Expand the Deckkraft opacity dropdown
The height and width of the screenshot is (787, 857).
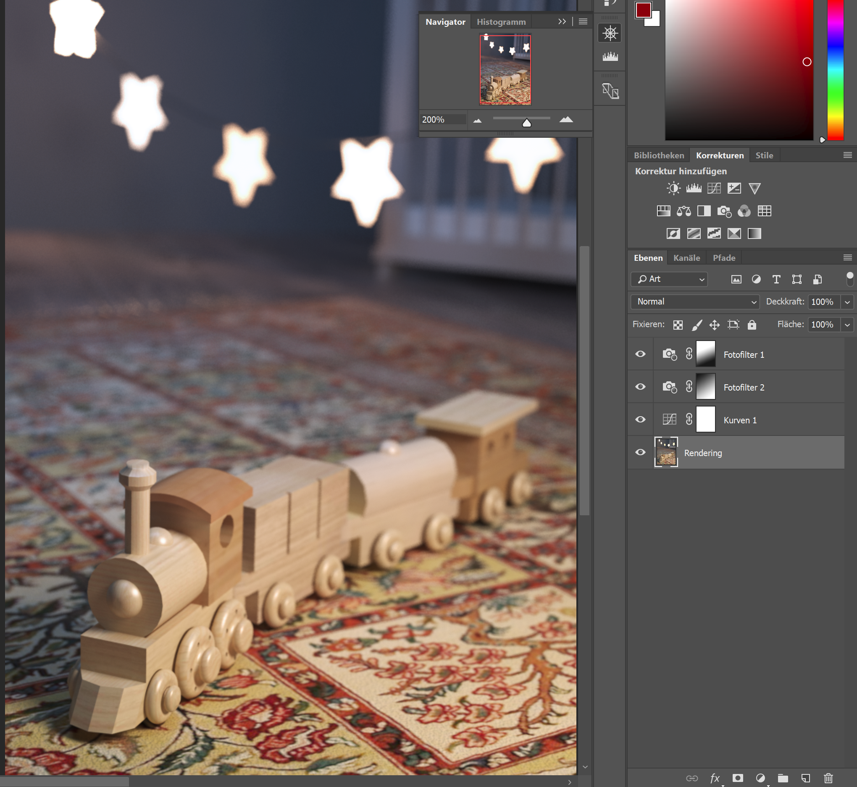847,302
